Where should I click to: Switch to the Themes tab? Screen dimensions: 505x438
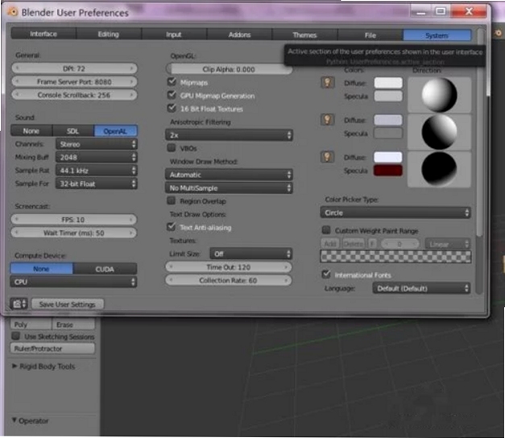[x=304, y=35]
